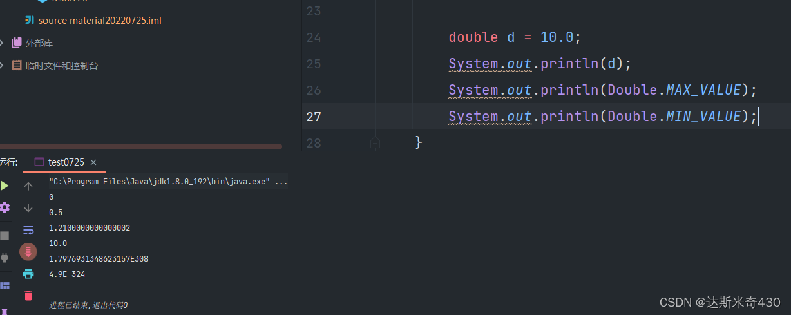Open the restore layout icon in run panel
This screenshot has width=791, height=315.
[x=5, y=285]
